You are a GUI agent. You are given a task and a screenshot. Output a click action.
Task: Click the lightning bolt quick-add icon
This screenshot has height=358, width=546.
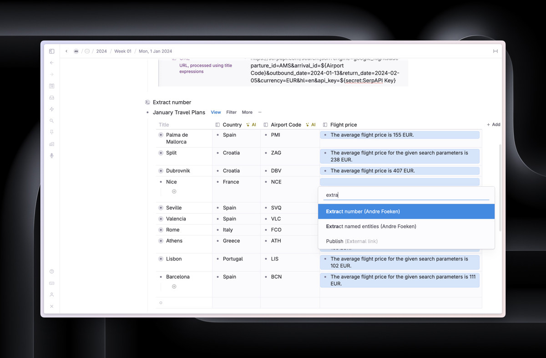coord(52,109)
